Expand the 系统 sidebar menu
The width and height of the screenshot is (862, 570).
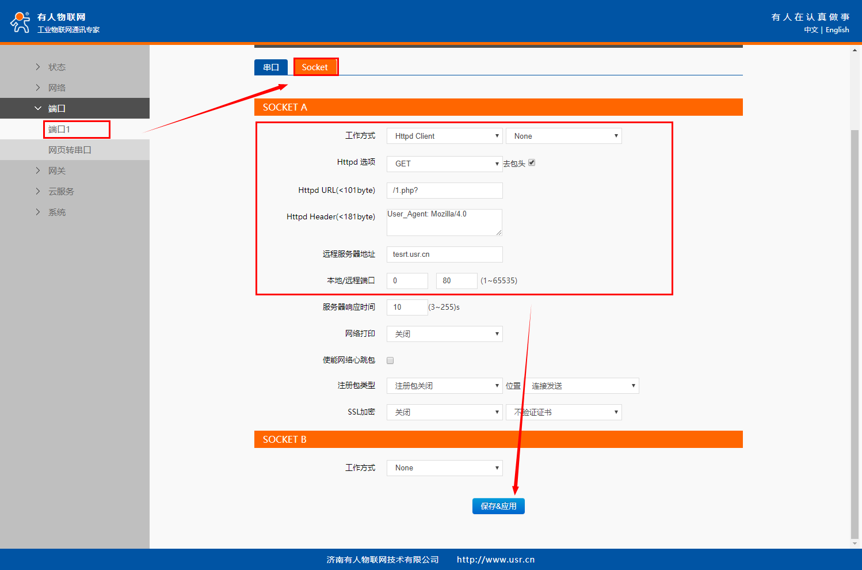coord(56,212)
